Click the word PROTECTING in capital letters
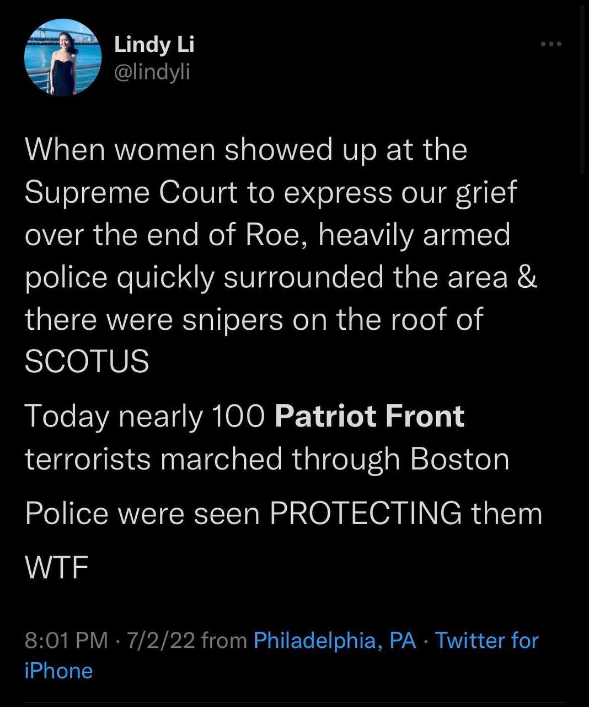589x707 pixels. click(x=366, y=514)
